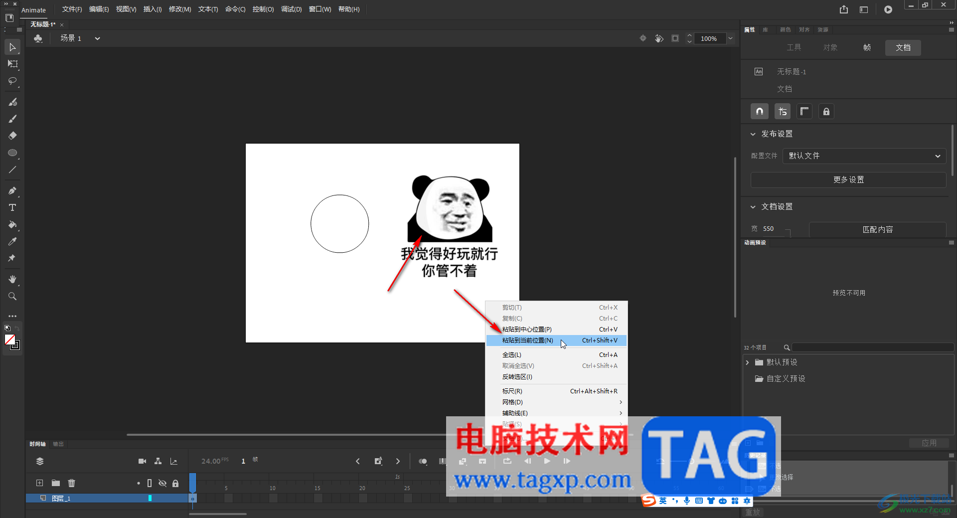This screenshot has height=518, width=957.
Task: Select the Text tool
Action: 12,207
